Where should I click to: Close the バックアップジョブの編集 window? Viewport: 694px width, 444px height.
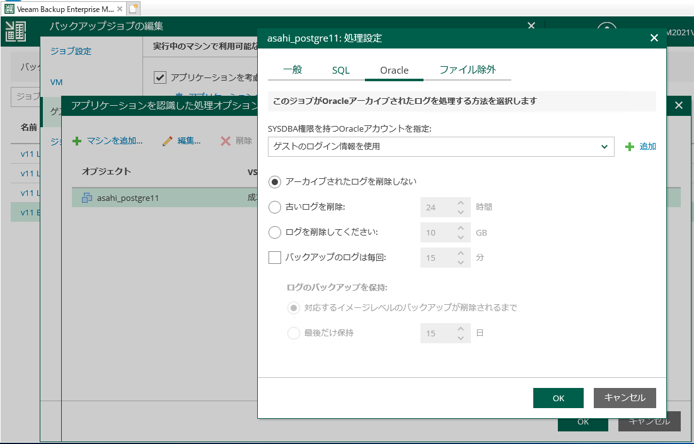pos(531,26)
